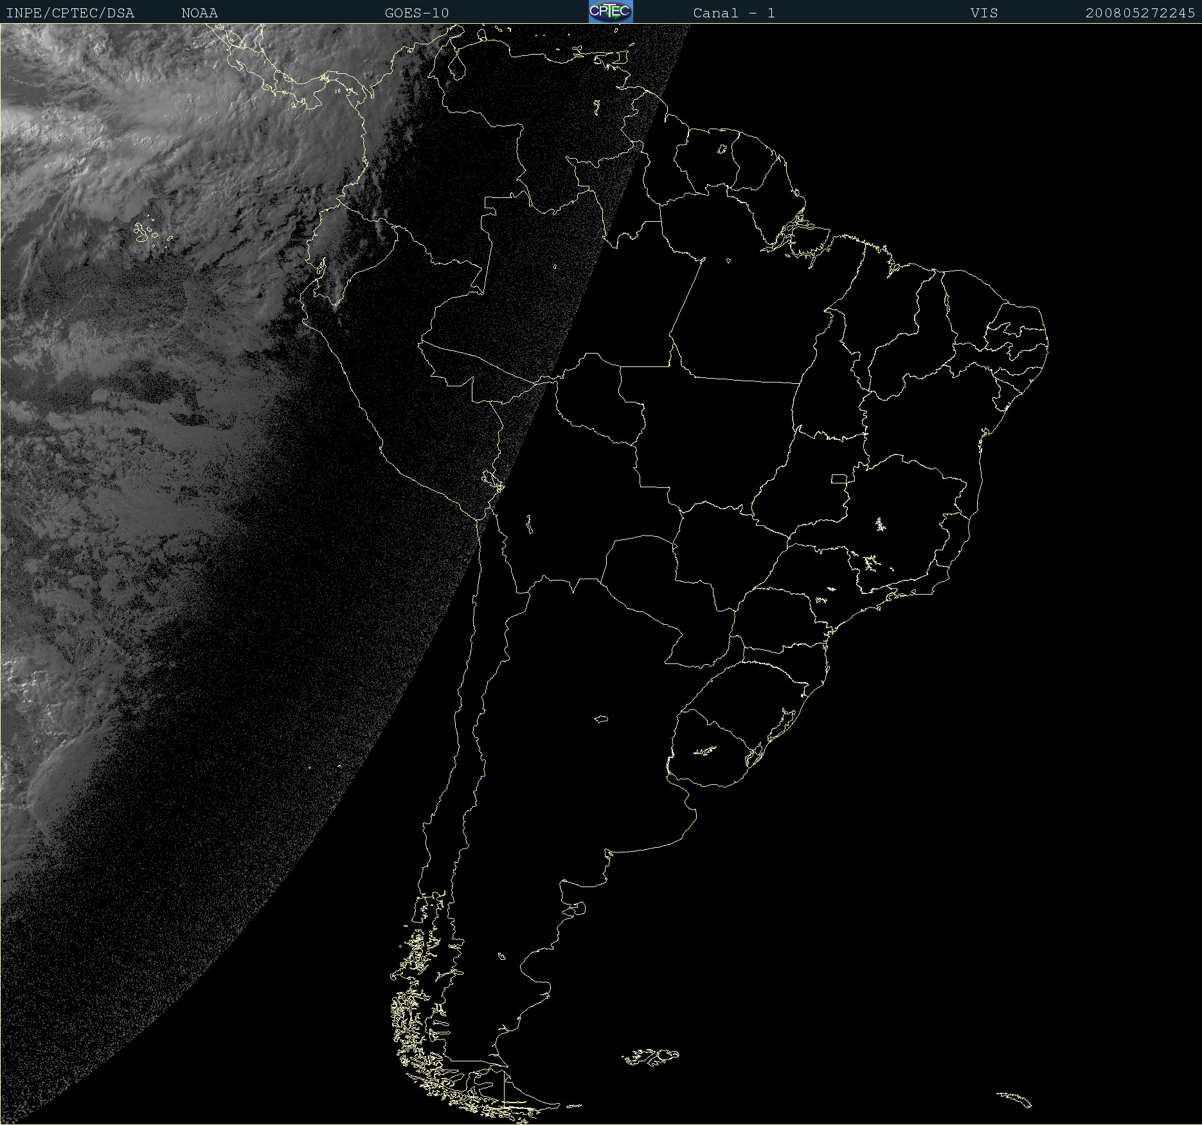Click the NOAA label in header

(x=200, y=13)
